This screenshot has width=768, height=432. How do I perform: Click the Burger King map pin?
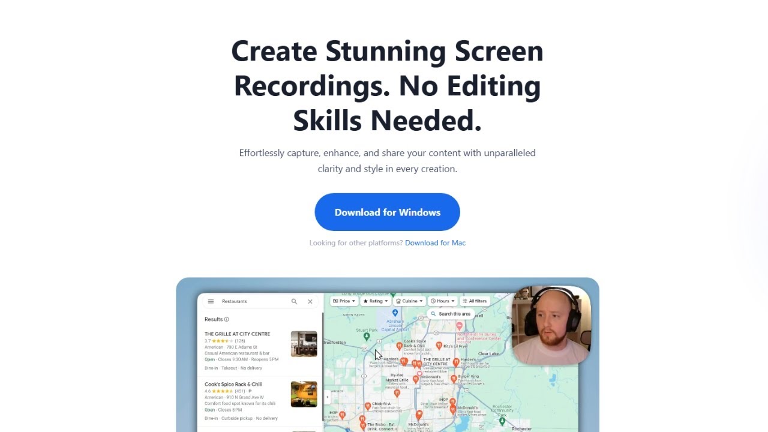[454, 379]
